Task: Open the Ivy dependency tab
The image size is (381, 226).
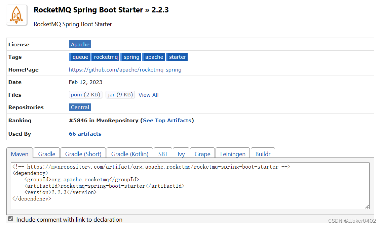Action: (x=181, y=154)
